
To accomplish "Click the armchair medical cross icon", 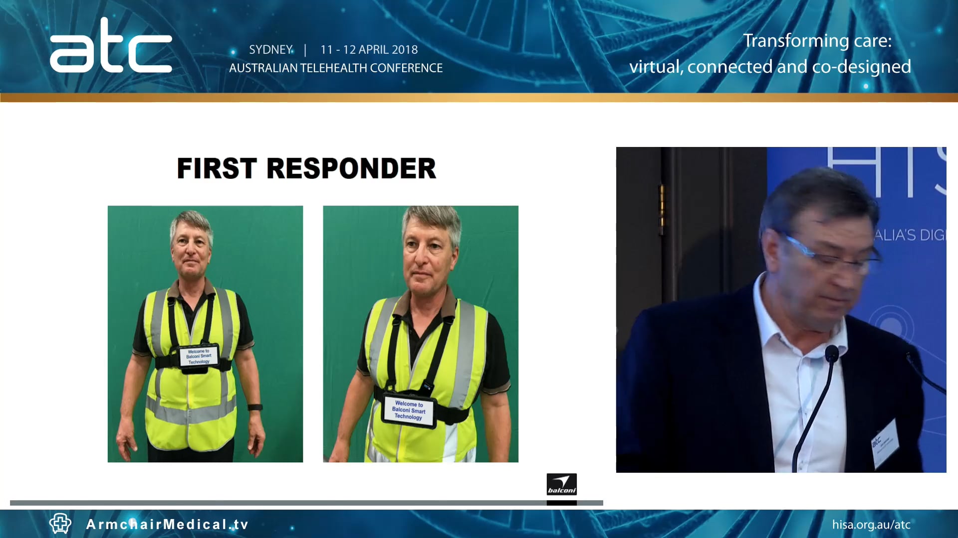I will (59, 524).
